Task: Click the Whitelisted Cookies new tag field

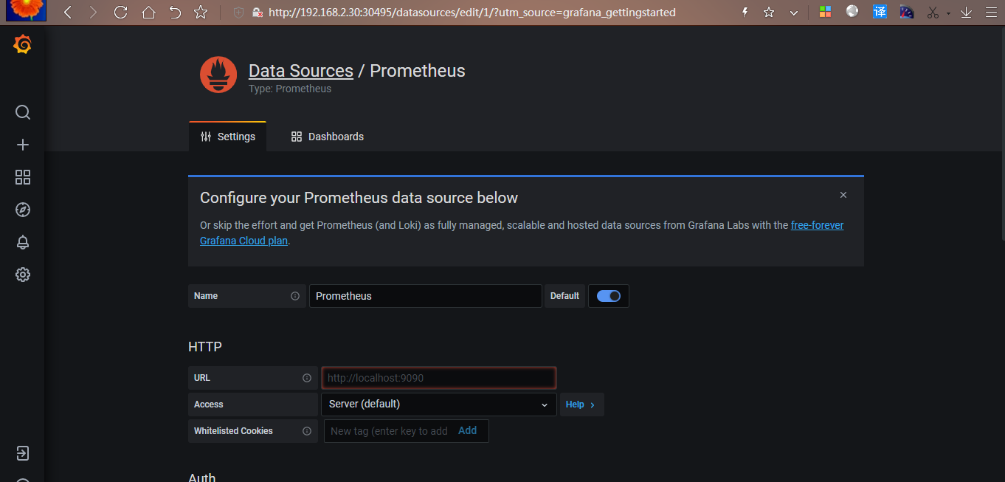Action: (x=390, y=431)
